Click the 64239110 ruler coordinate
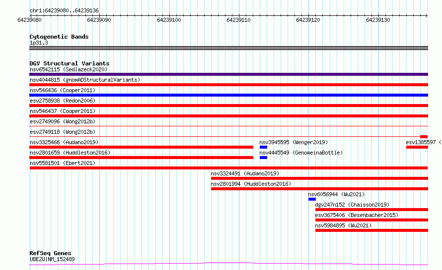 [x=238, y=20]
